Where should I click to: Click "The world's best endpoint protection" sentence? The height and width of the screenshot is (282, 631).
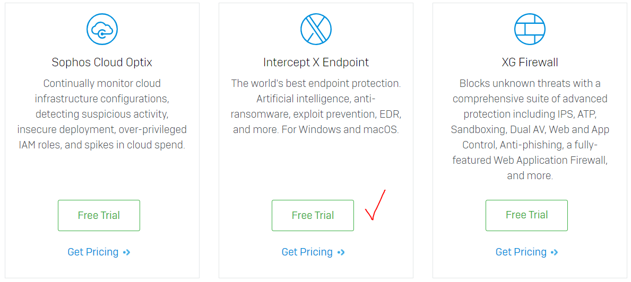coord(316,84)
